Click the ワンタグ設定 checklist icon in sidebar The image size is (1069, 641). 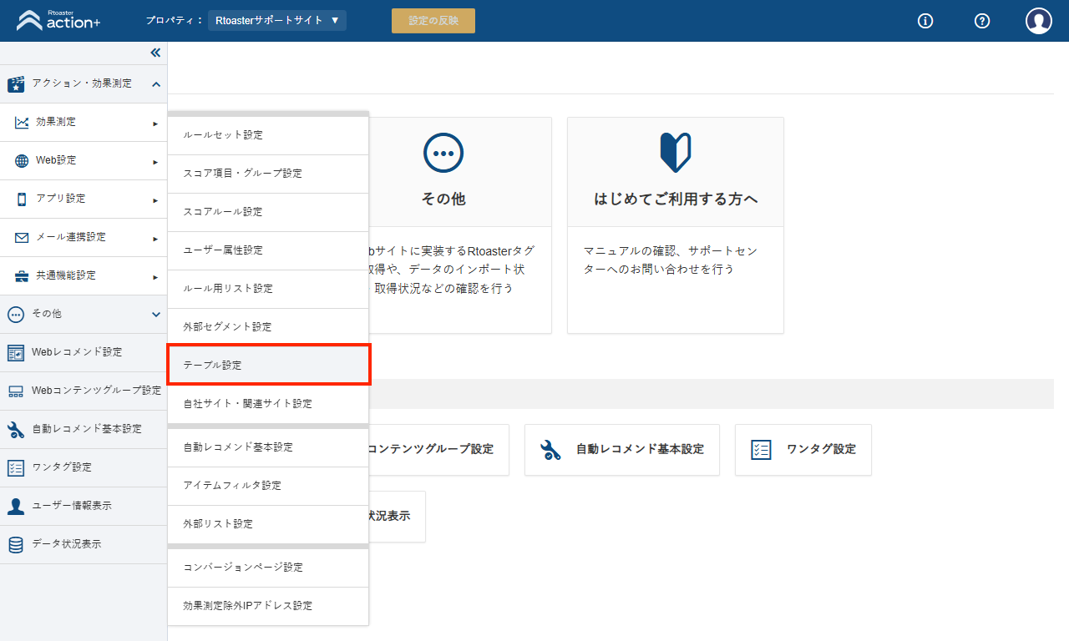click(x=16, y=468)
